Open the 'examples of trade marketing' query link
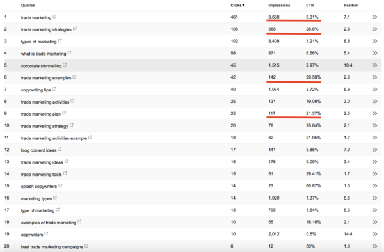Screen dimensions: 384x252 49,223
